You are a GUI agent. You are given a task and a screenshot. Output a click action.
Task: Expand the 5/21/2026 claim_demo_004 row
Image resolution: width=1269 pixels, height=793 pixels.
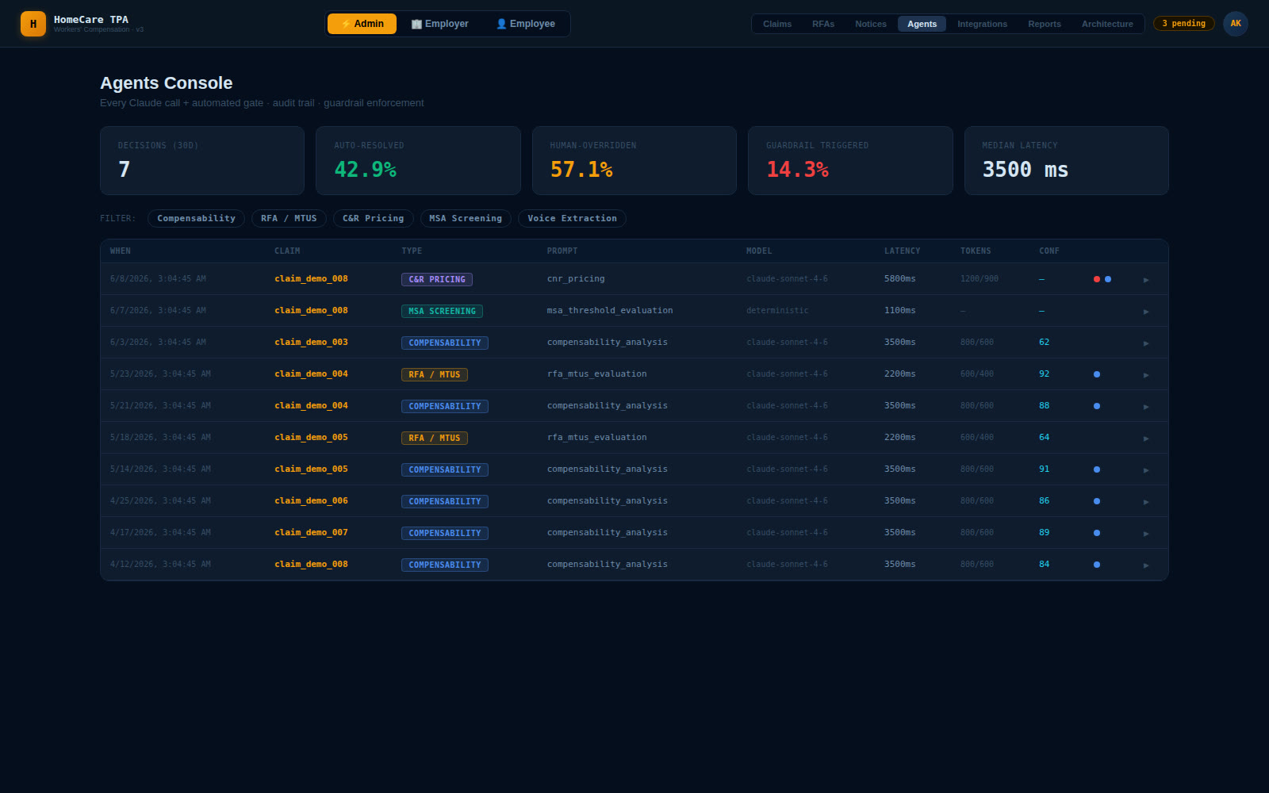click(1146, 406)
